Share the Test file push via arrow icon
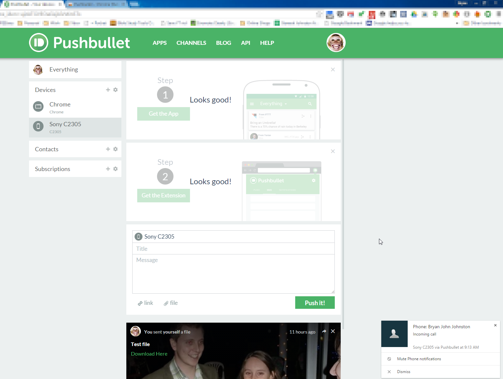The width and height of the screenshot is (503, 379). (324, 331)
